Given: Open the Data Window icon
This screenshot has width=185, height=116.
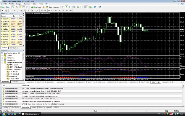Looking at the screenshot, I should click(x=17, y=7).
